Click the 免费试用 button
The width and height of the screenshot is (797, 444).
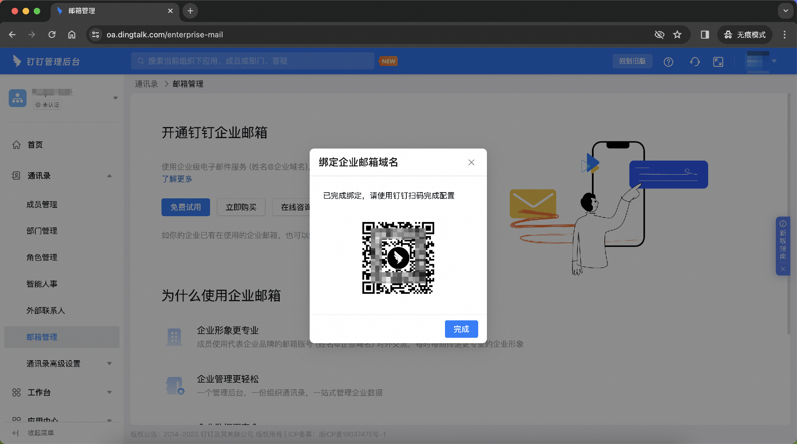(x=186, y=207)
